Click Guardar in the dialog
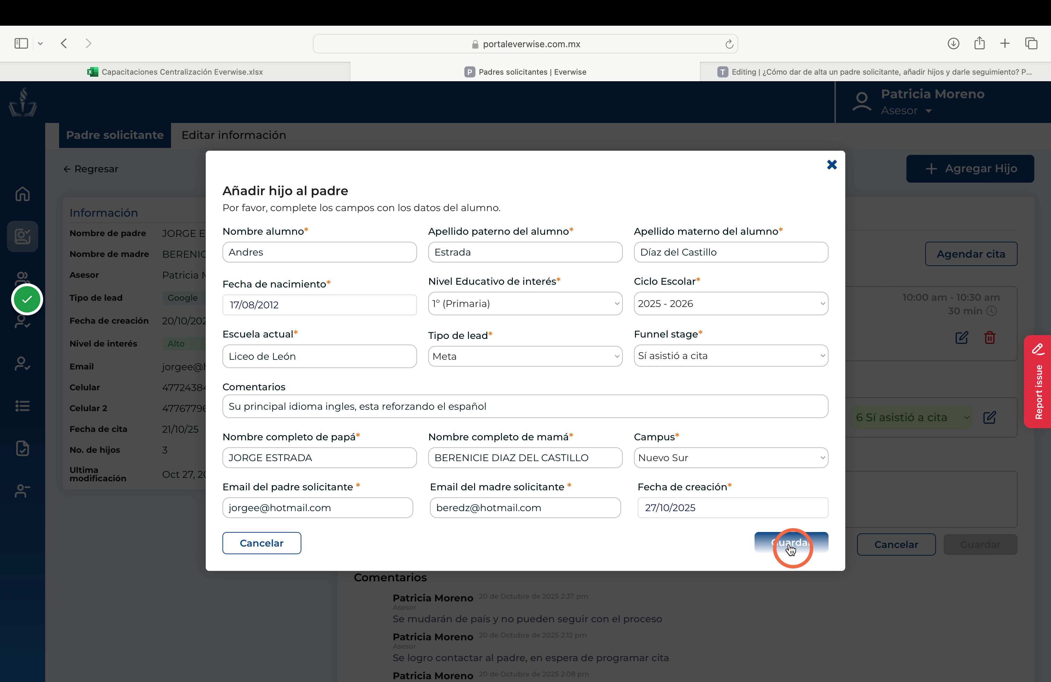 pos(791,543)
